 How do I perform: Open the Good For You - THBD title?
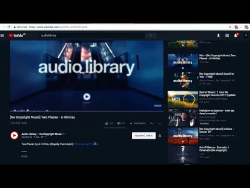coord(217,75)
